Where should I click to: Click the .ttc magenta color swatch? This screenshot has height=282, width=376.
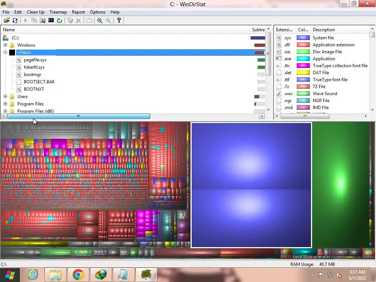(303, 65)
